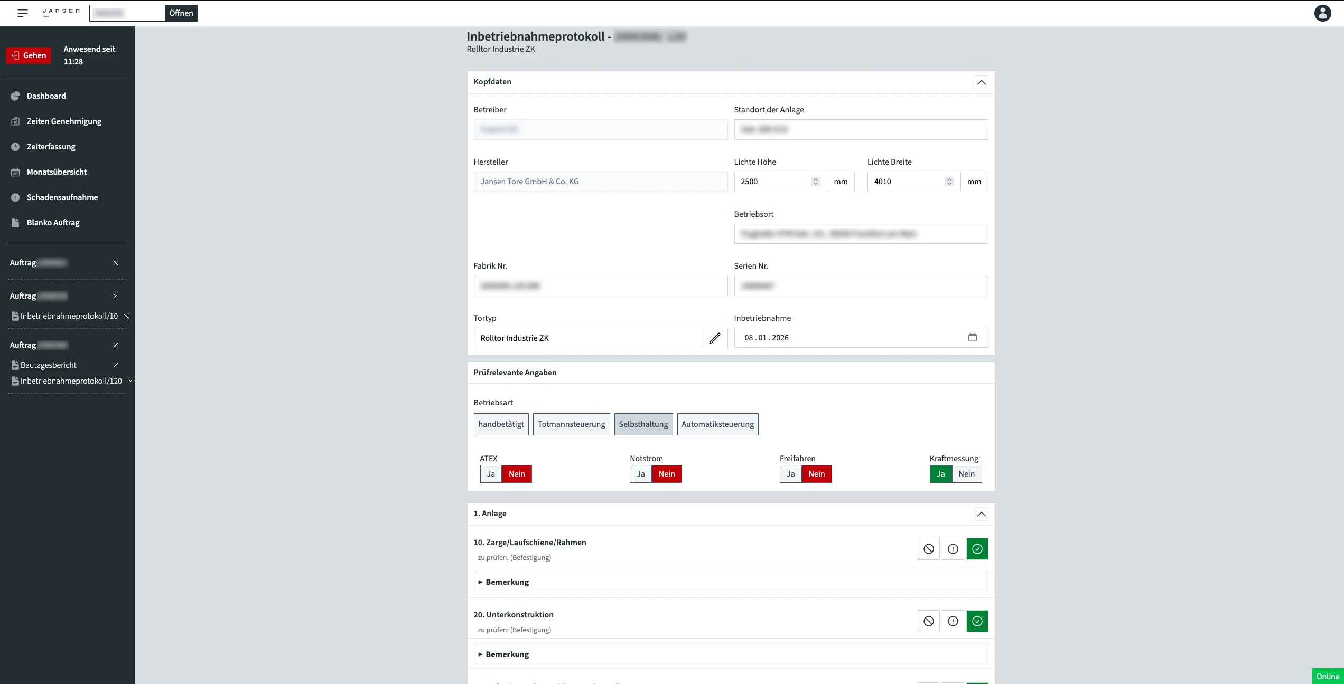The height and width of the screenshot is (684, 1344).
Task: Mark Zarge/Laufschiene/Rahmen with the green checkmark
Action: pyautogui.click(x=977, y=549)
